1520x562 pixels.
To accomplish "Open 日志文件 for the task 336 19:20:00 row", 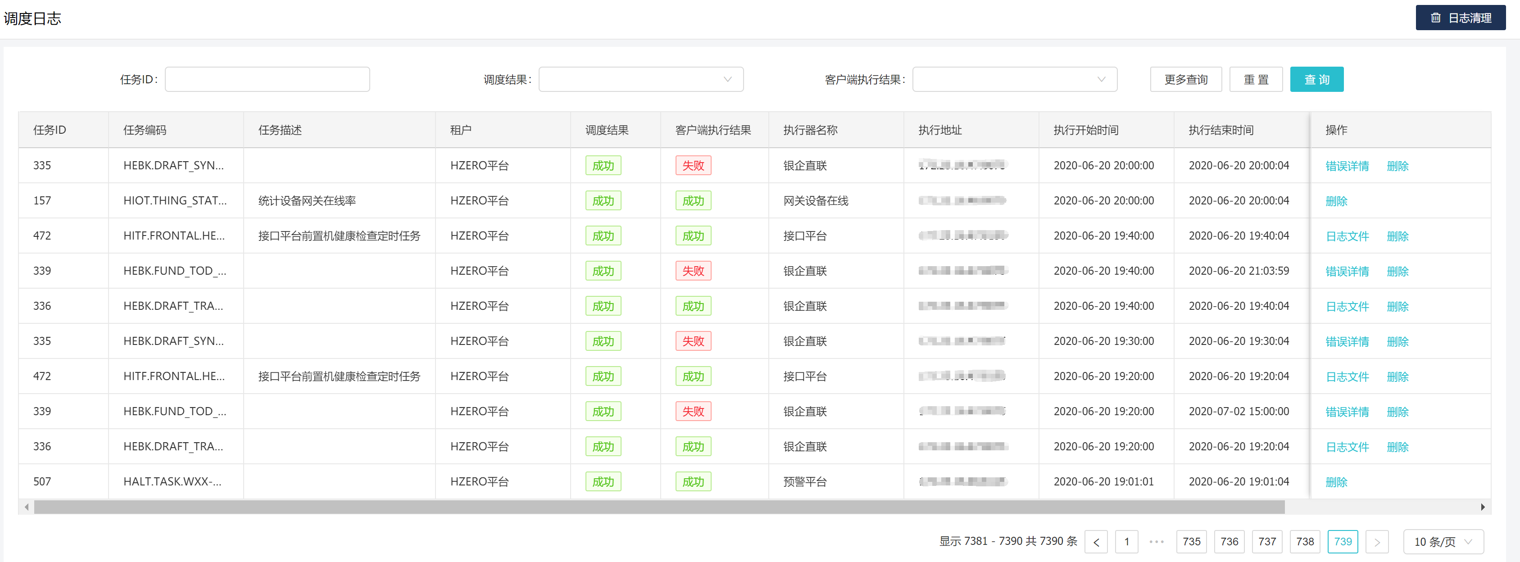I will tap(1347, 447).
